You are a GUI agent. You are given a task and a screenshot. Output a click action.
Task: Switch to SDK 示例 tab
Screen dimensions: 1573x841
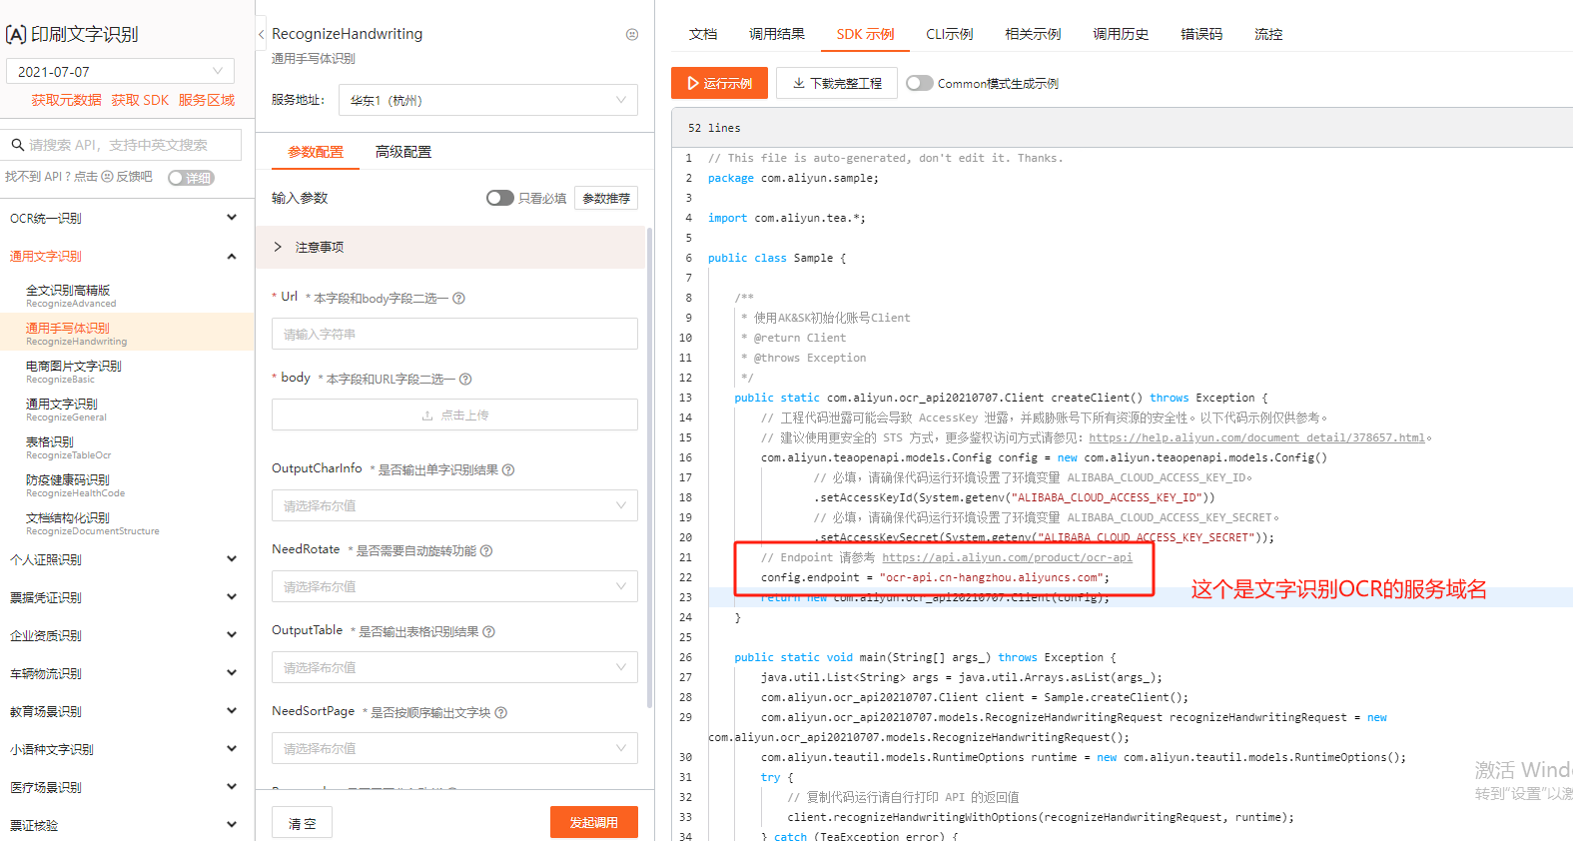866,34
